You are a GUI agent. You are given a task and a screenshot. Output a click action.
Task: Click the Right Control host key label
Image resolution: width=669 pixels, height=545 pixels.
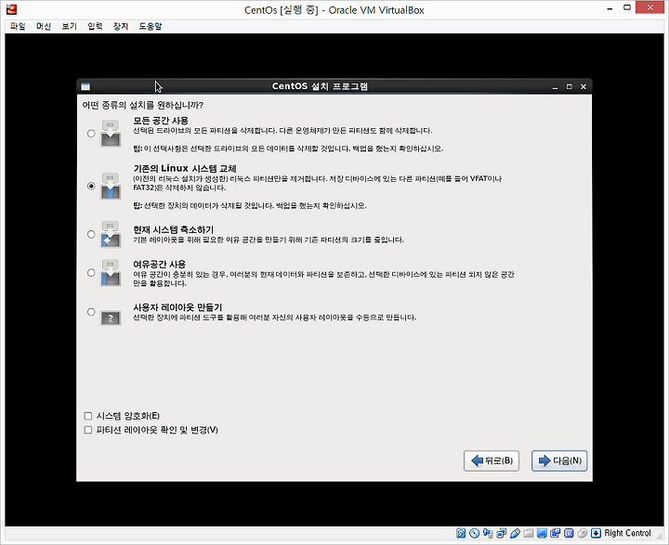click(x=627, y=533)
